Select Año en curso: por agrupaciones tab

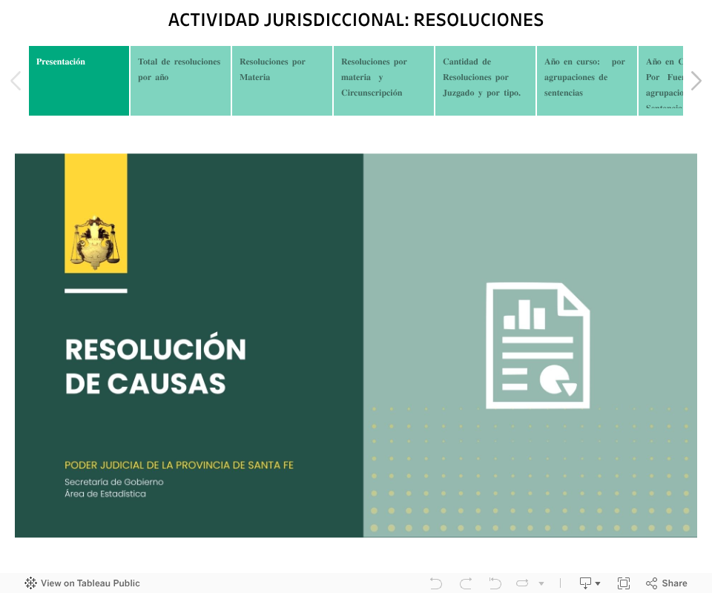[x=587, y=81]
